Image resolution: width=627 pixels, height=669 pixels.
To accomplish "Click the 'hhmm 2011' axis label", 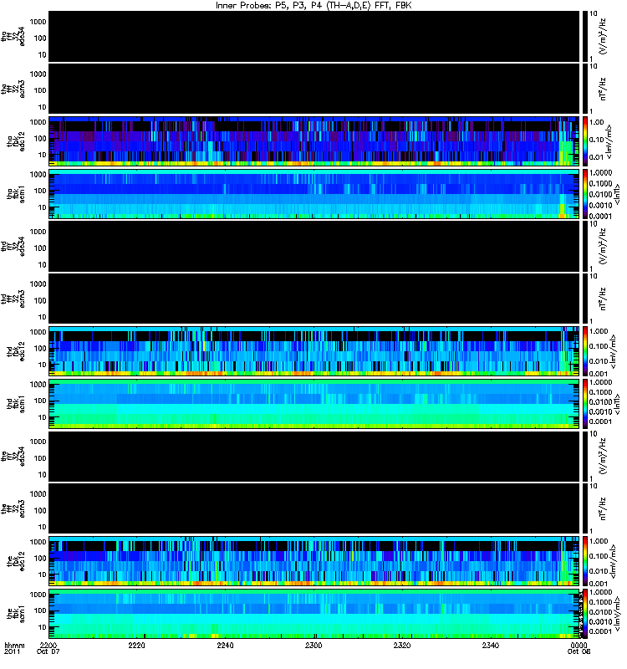I will [14, 648].
